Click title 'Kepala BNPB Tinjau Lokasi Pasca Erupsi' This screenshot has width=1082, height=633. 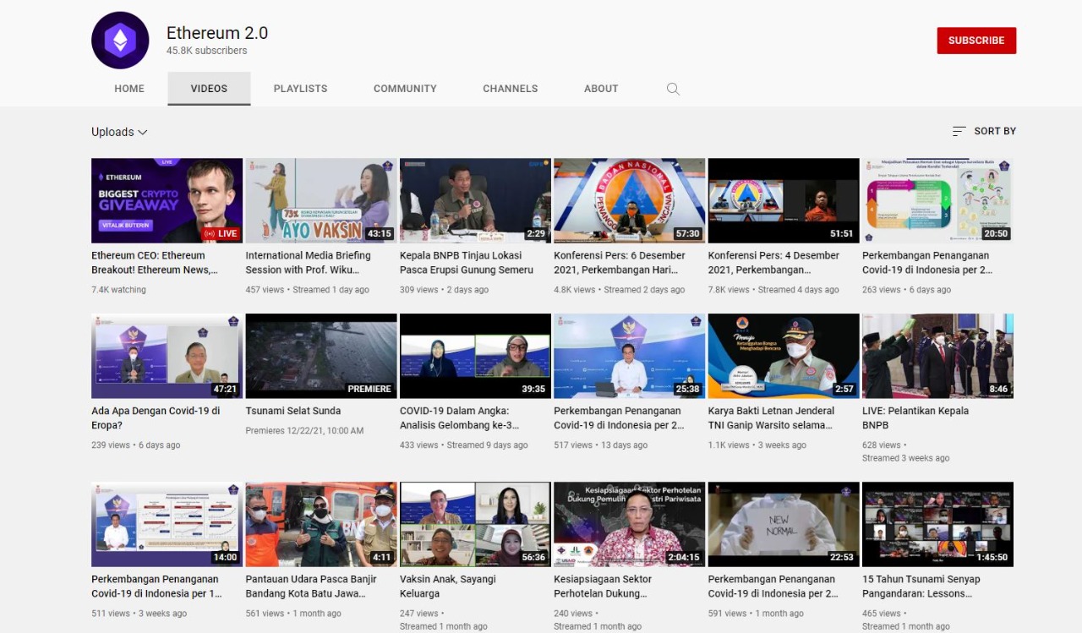[467, 262]
